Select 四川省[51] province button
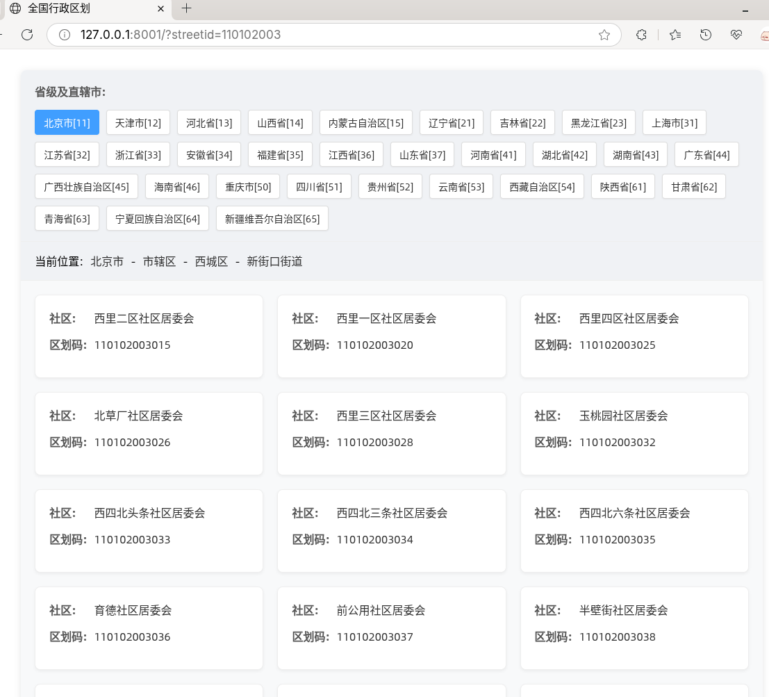This screenshot has height=697, width=769. pos(318,187)
